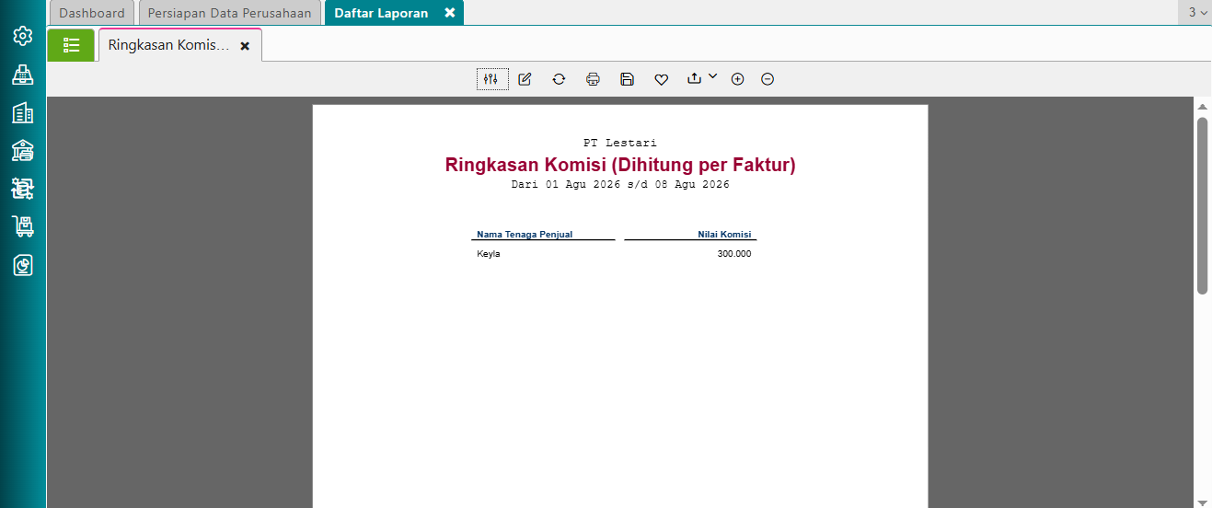
Task: Click the salesperson name Keyla
Action: click(x=489, y=254)
